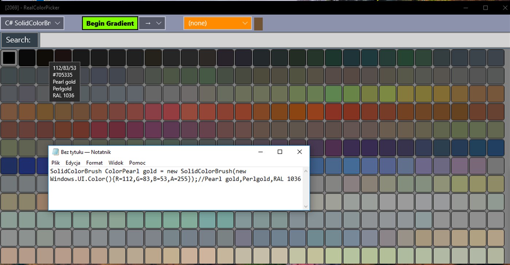
Task: Expand the arrow direction dropdown
Action: pyautogui.click(x=152, y=23)
